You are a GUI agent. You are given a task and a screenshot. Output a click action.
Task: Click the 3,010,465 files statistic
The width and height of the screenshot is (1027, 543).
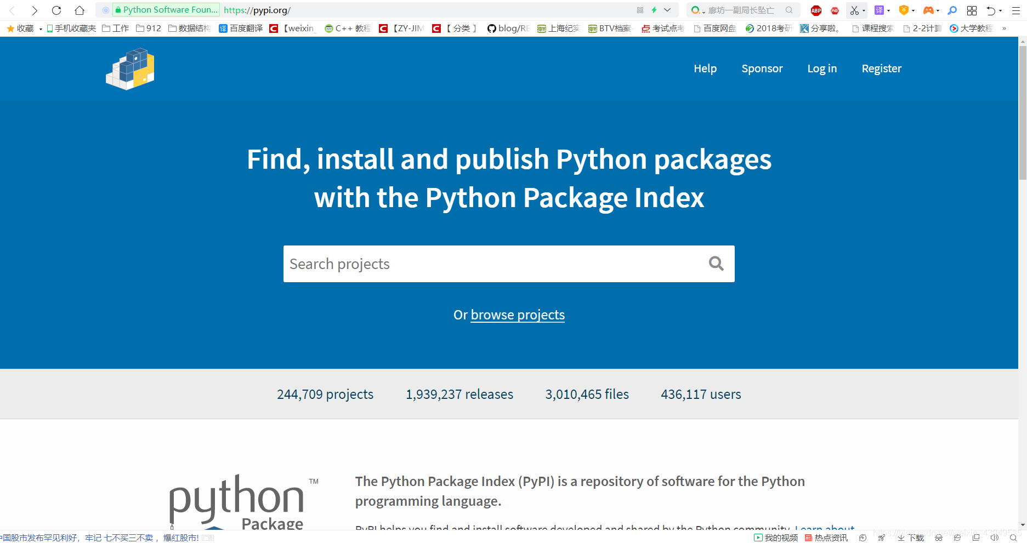point(587,395)
